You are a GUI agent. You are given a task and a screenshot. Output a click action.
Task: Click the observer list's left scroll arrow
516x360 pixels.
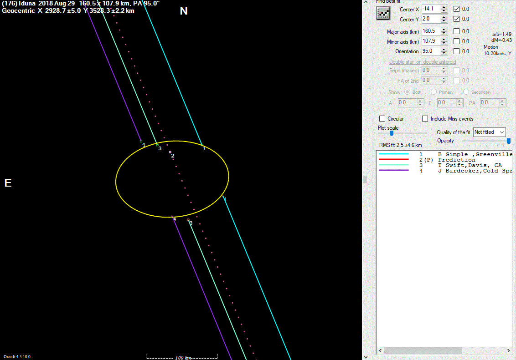coord(380,351)
